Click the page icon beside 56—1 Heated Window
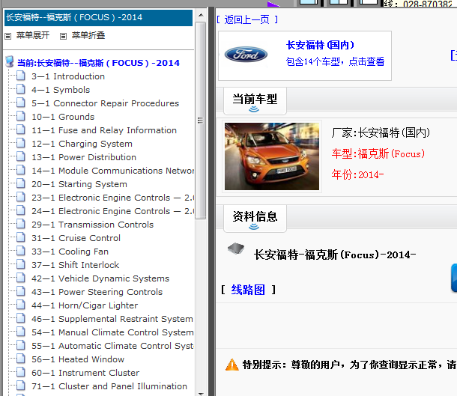 tap(21, 359)
